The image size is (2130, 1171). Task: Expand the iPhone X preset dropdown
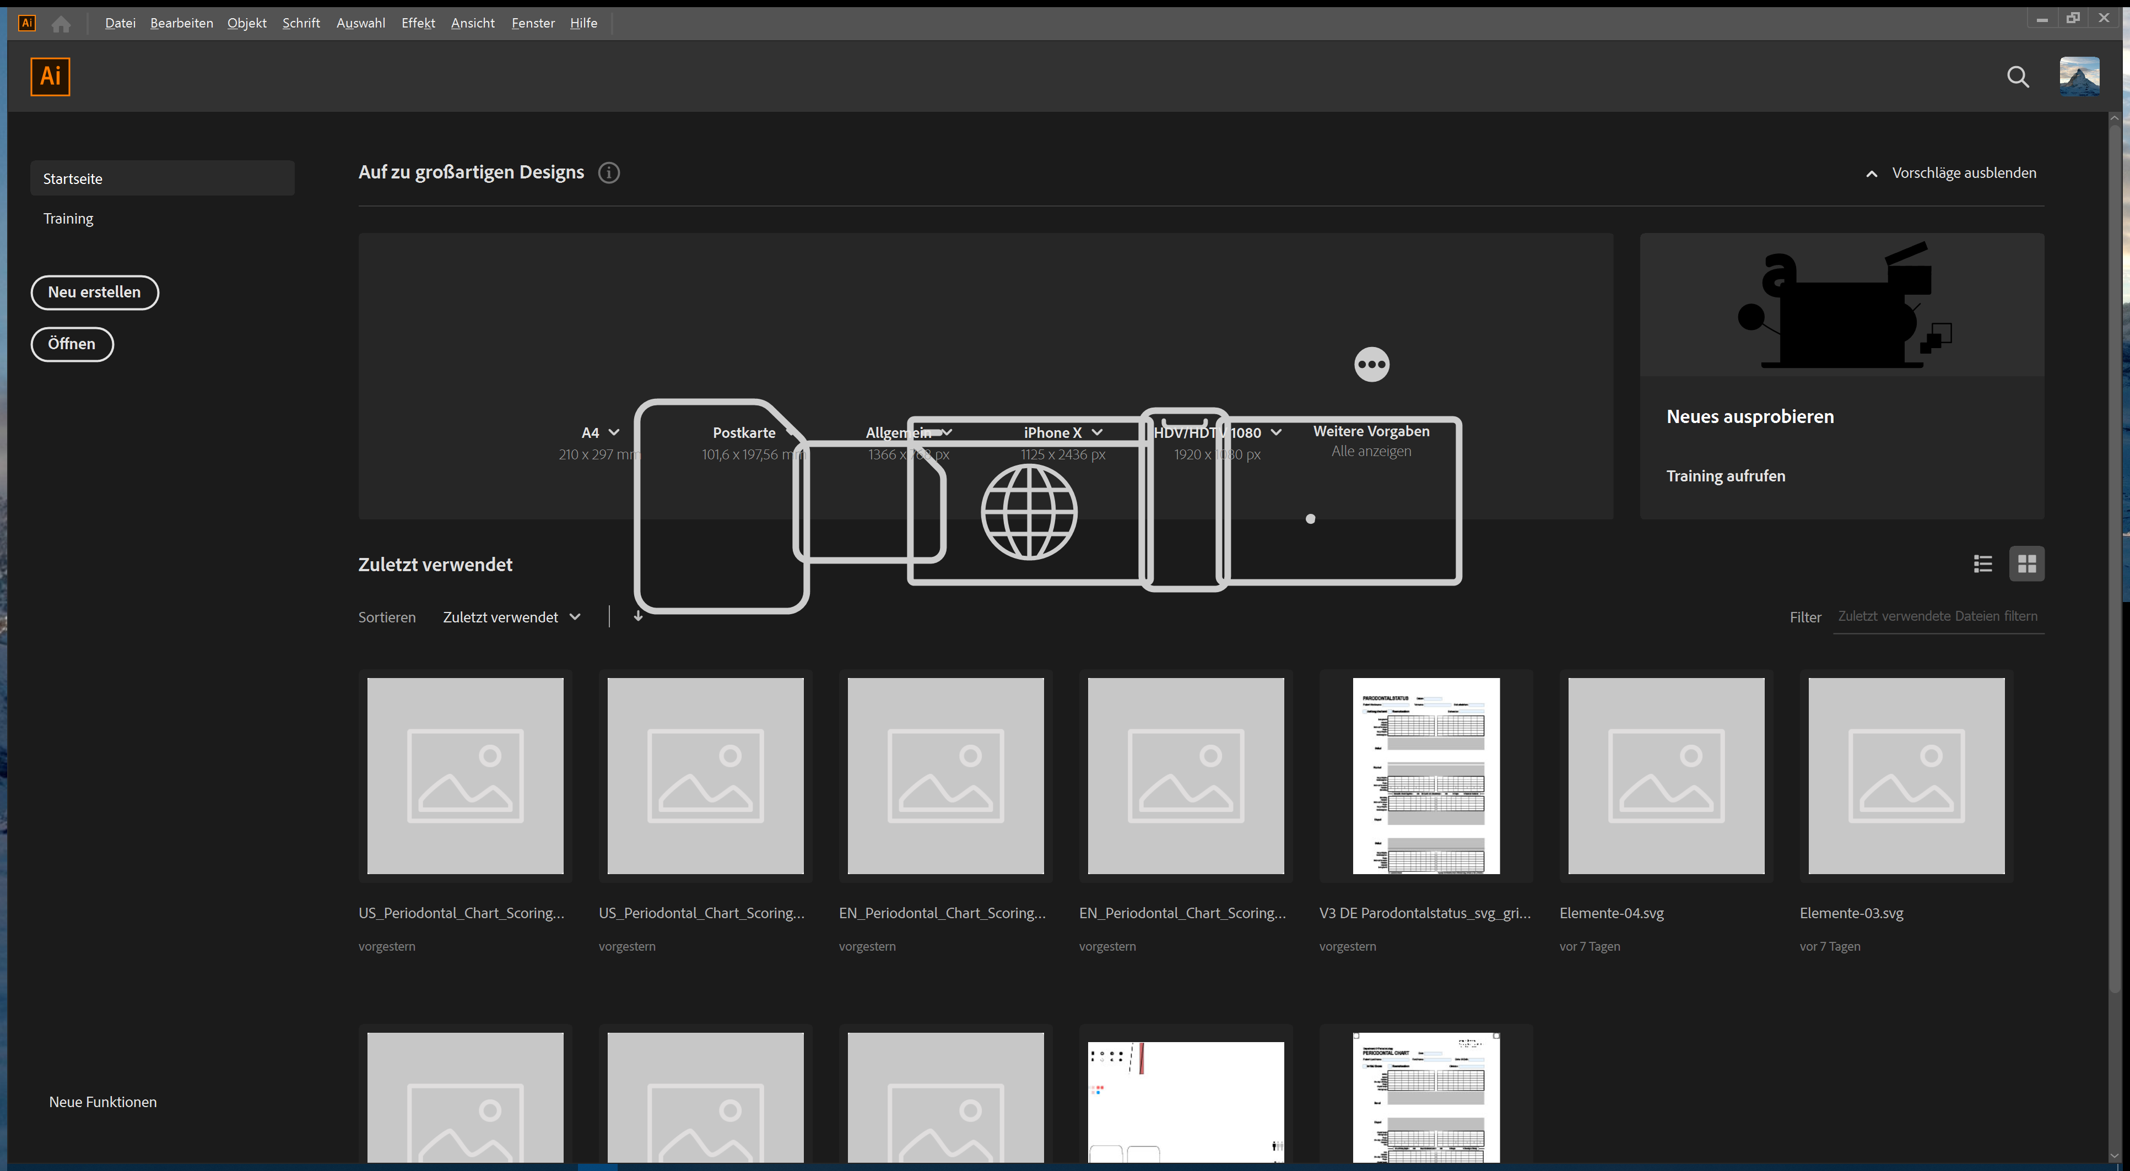pos(1098,432)
